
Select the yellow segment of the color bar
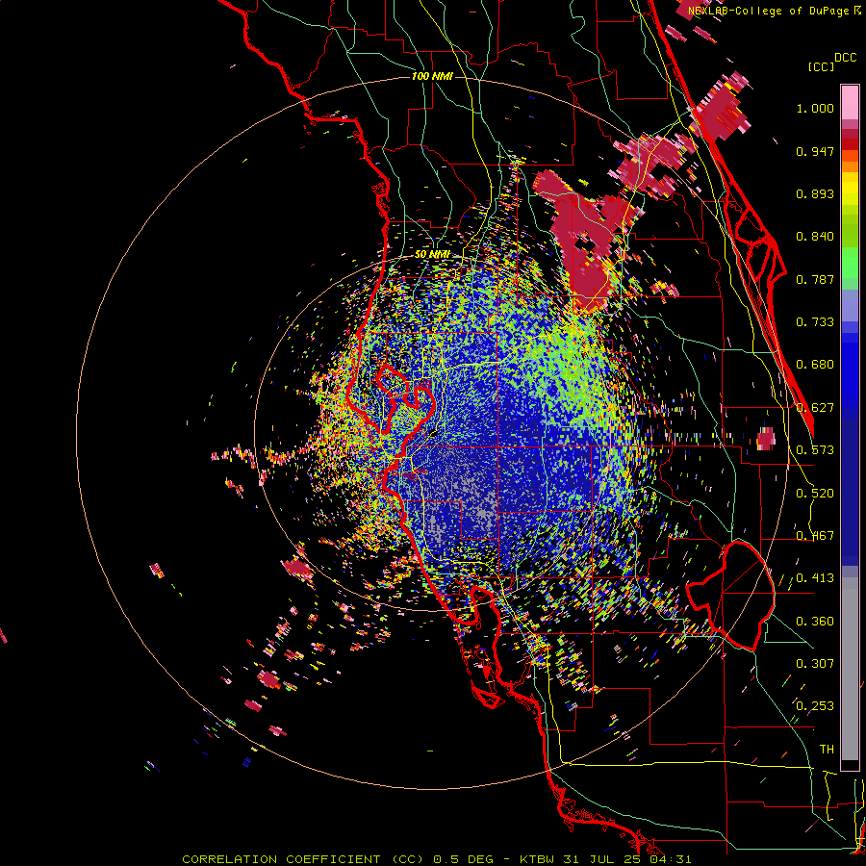click(850, 190)
